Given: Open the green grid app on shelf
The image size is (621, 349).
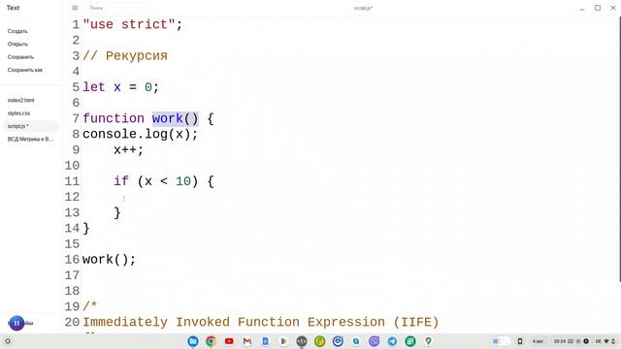Looking at the screenshot, I should pyautogui.click(x=410, y=341).
